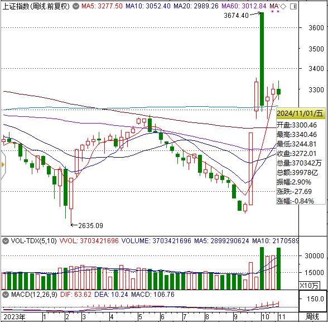The height and width of the screenshot is (322, 328).
Task: Click the 2635.09 low price marker
Action: pos(90,226)
